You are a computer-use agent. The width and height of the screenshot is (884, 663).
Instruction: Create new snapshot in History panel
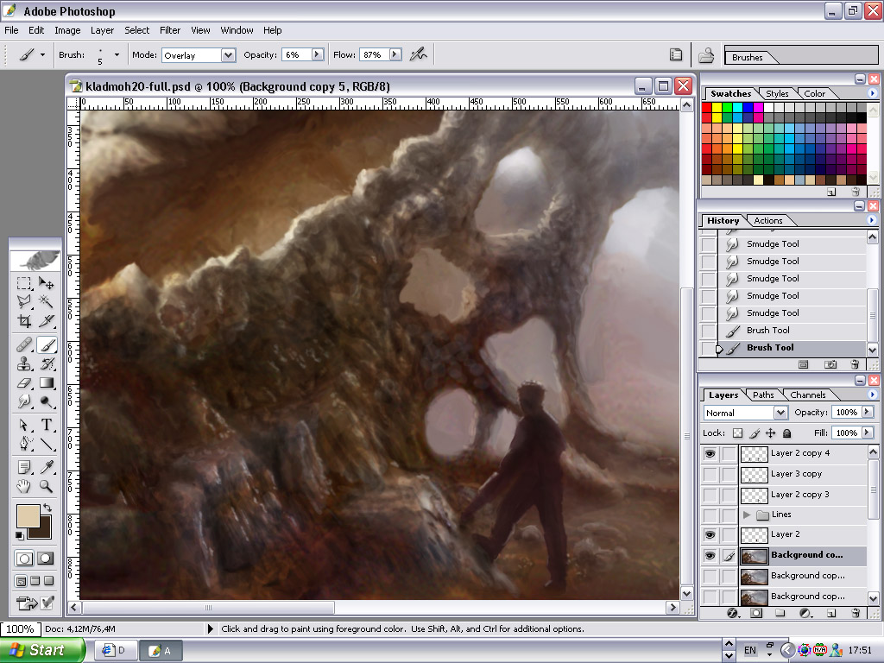click(830, 365)
